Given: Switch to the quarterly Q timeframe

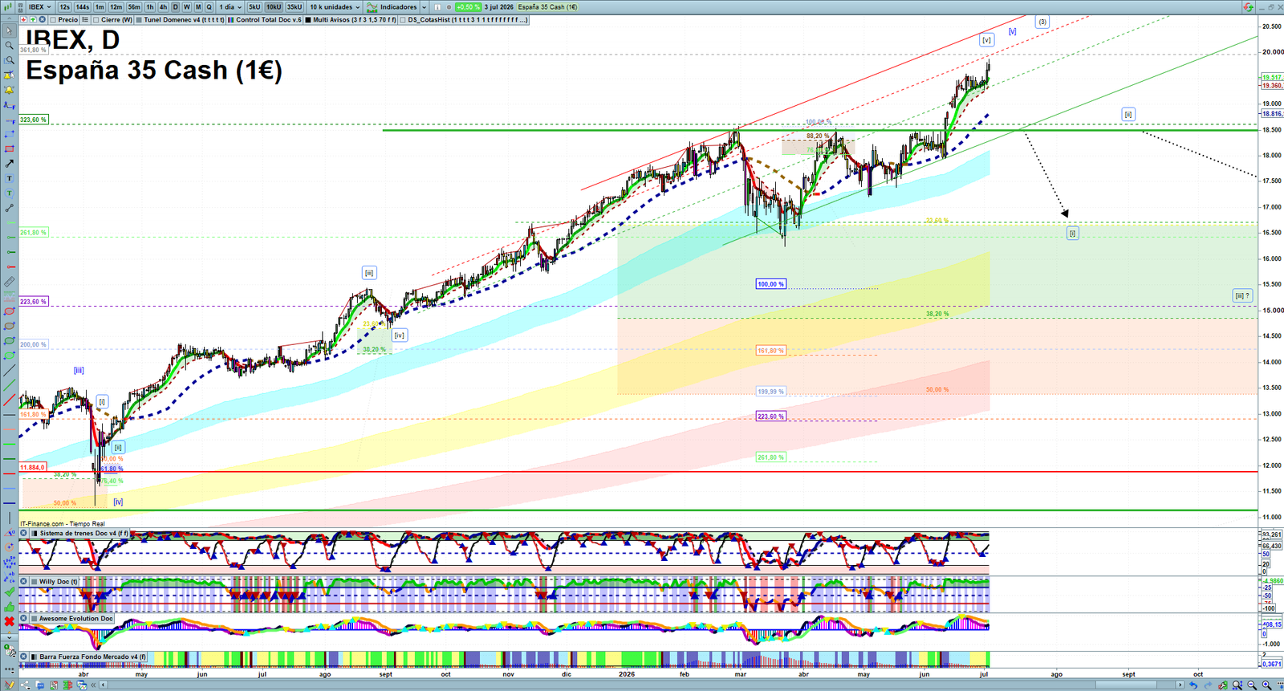Looking at the screenshot, I should (x=209, y=6).
